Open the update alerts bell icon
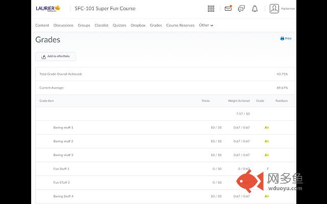This screenshot has height=204, width=327. tap(254, 9)
